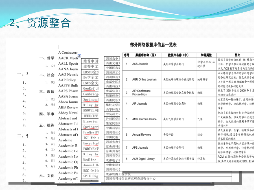Click the 'AANA Journ' journal line
The width and height of the screenshot is (254, 190).
68,69
